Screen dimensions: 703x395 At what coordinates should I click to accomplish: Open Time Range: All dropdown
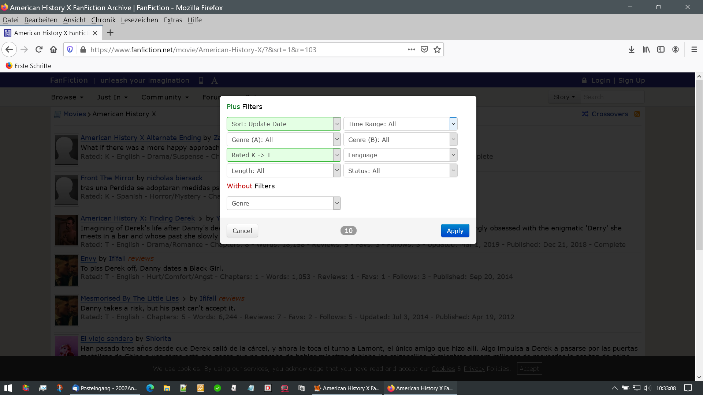point(400,124)
